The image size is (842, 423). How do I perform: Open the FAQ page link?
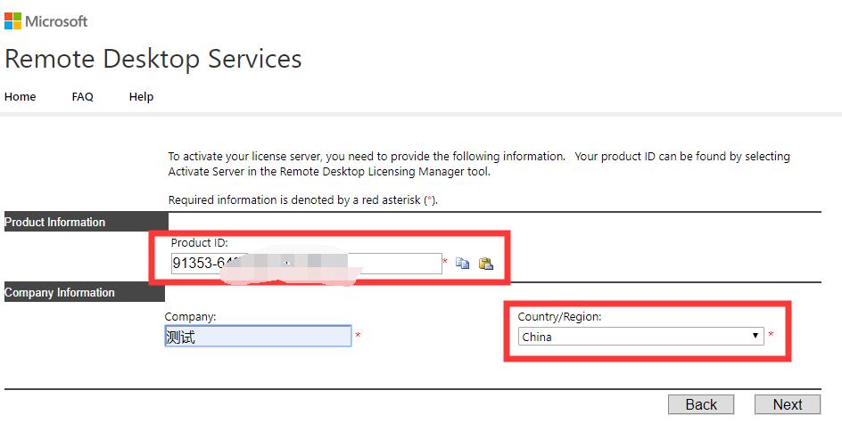tap(82, 97)
